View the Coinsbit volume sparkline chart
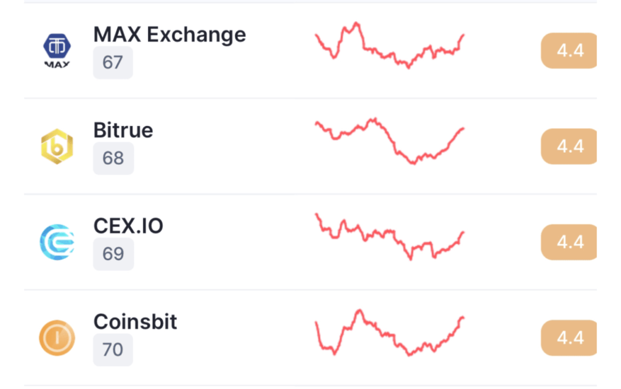 [x=390, y=333]
